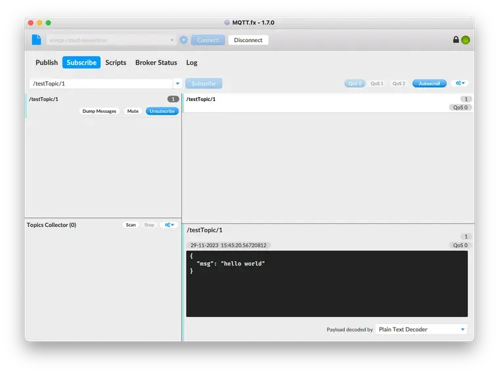Click Scan in Topics Collector
Image resolution: width=499 pixels, height=374 pixels.
[x=131, y=225]
